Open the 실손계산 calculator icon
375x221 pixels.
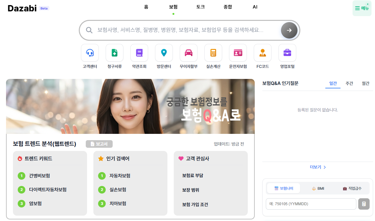[213, 53]
